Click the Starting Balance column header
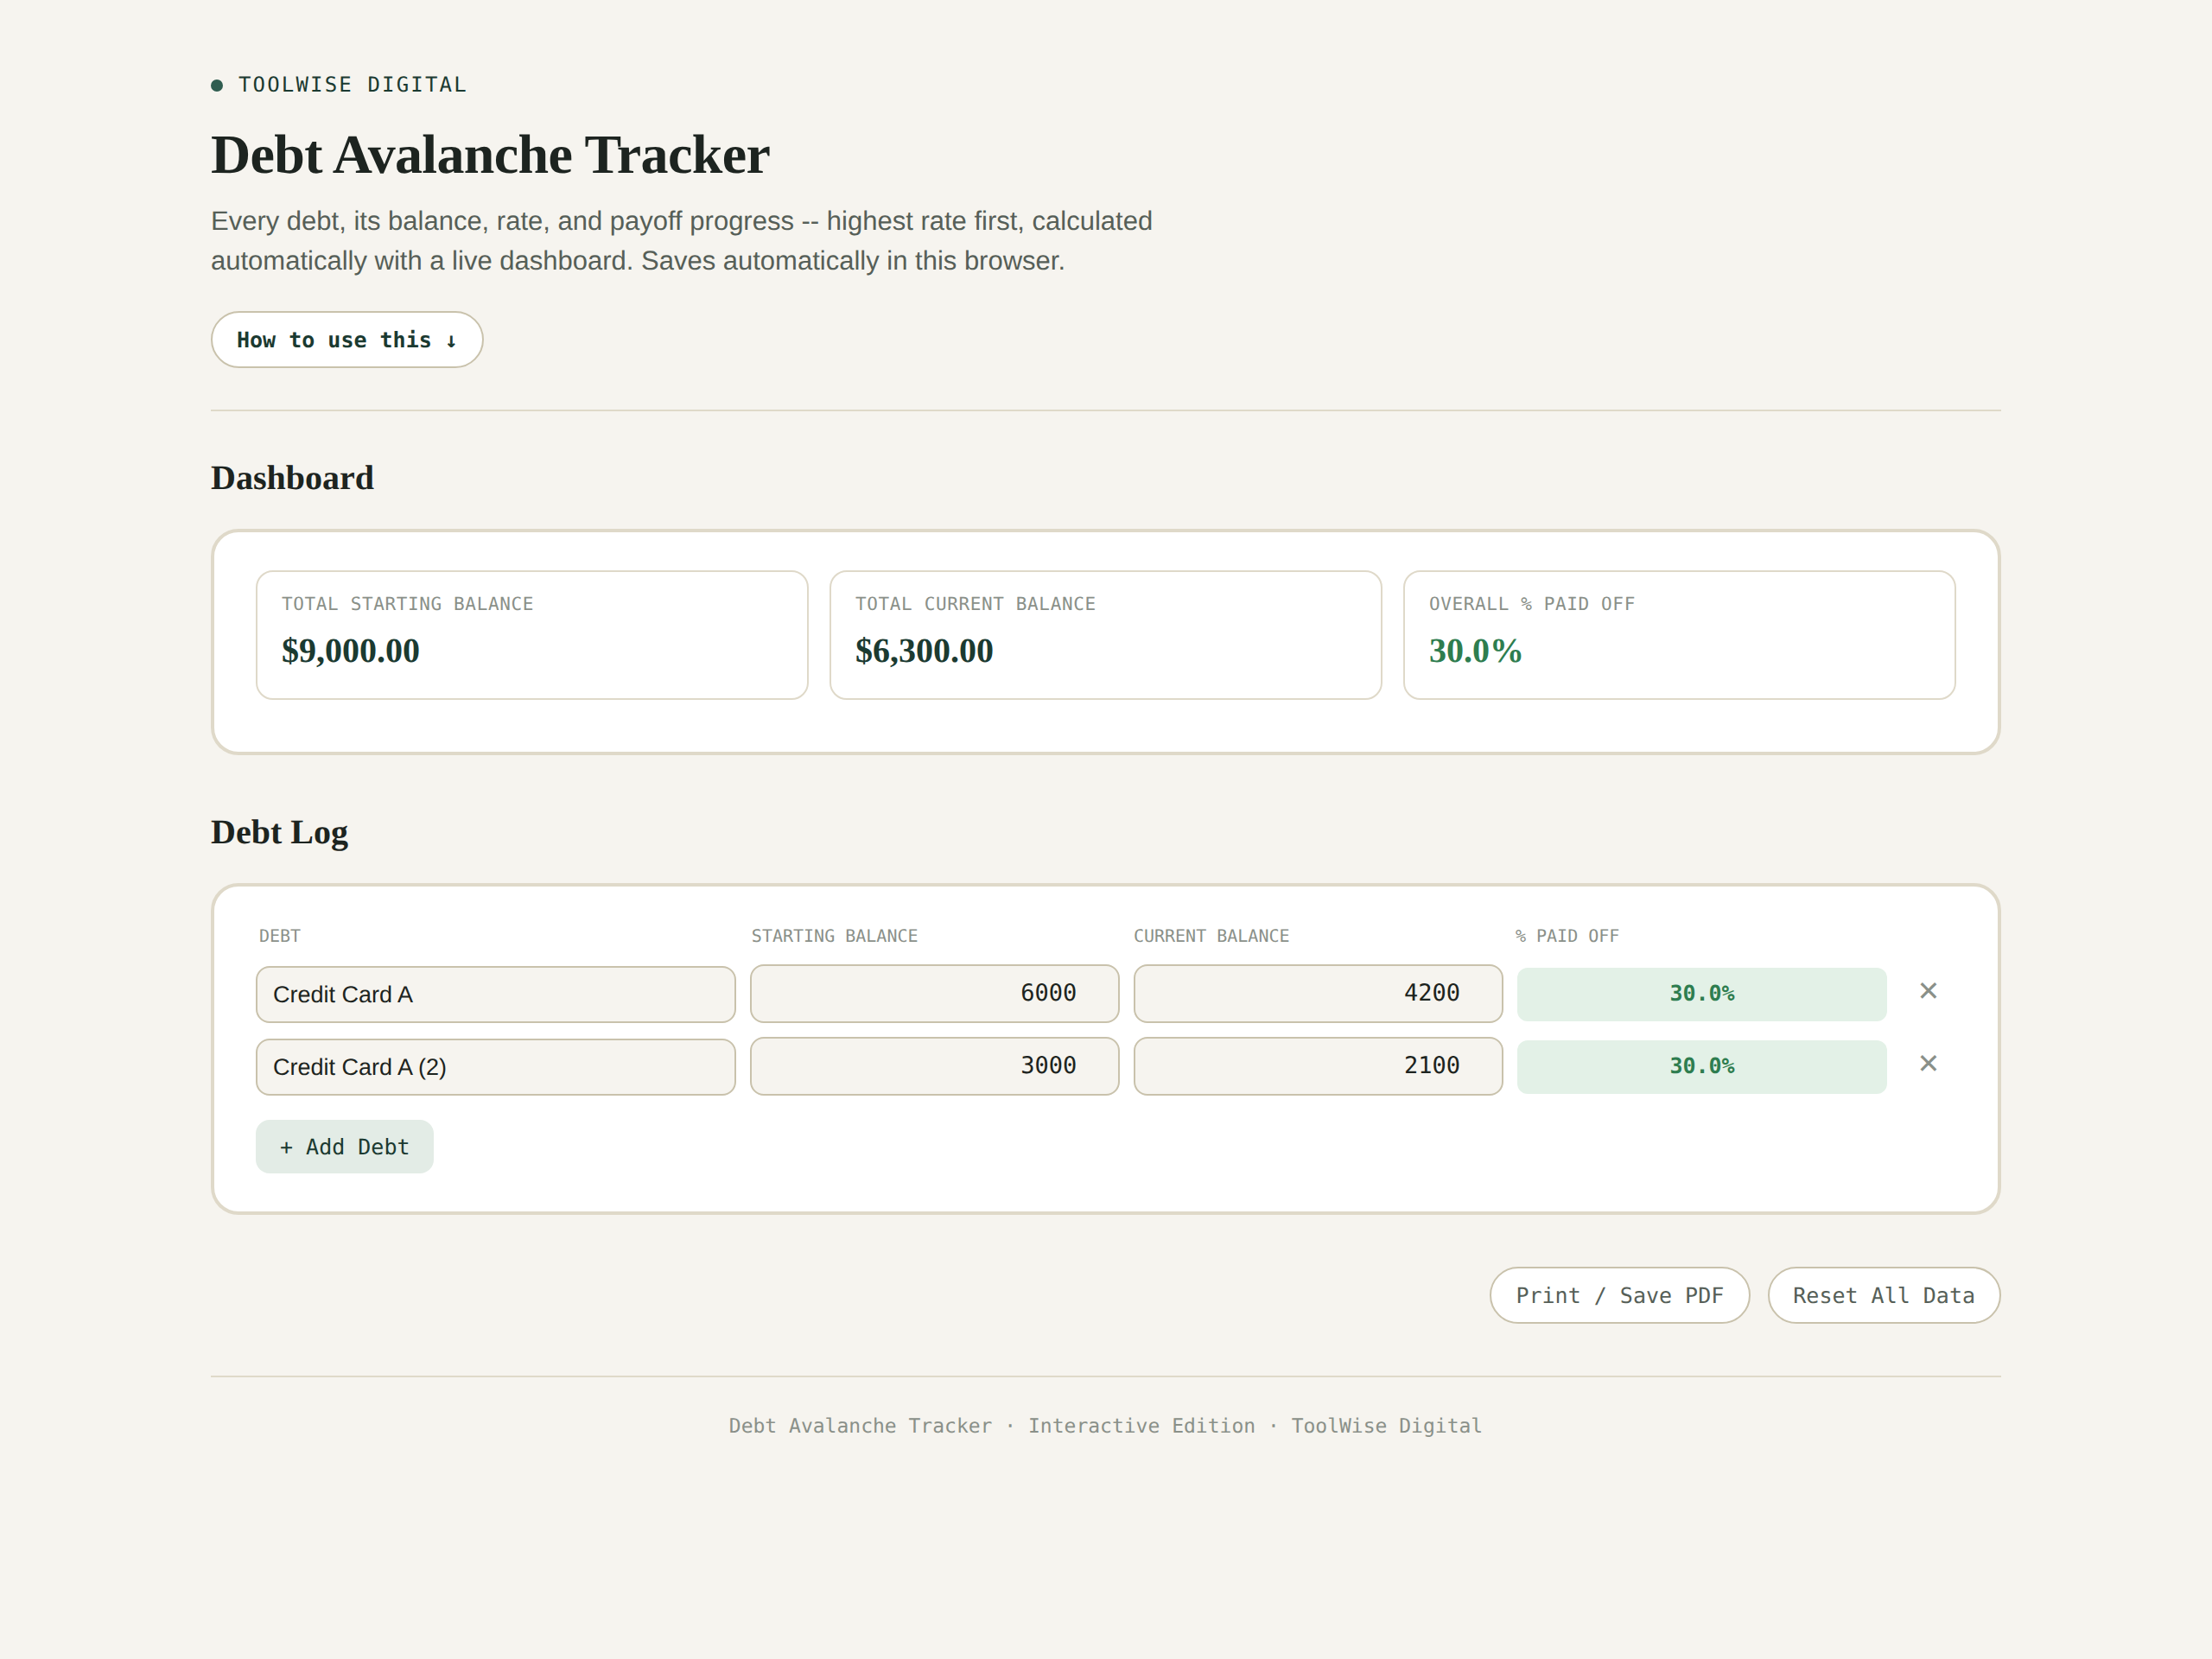Image resolution: width=2212 pixels, height=1659 pixels. pos(834,936)
